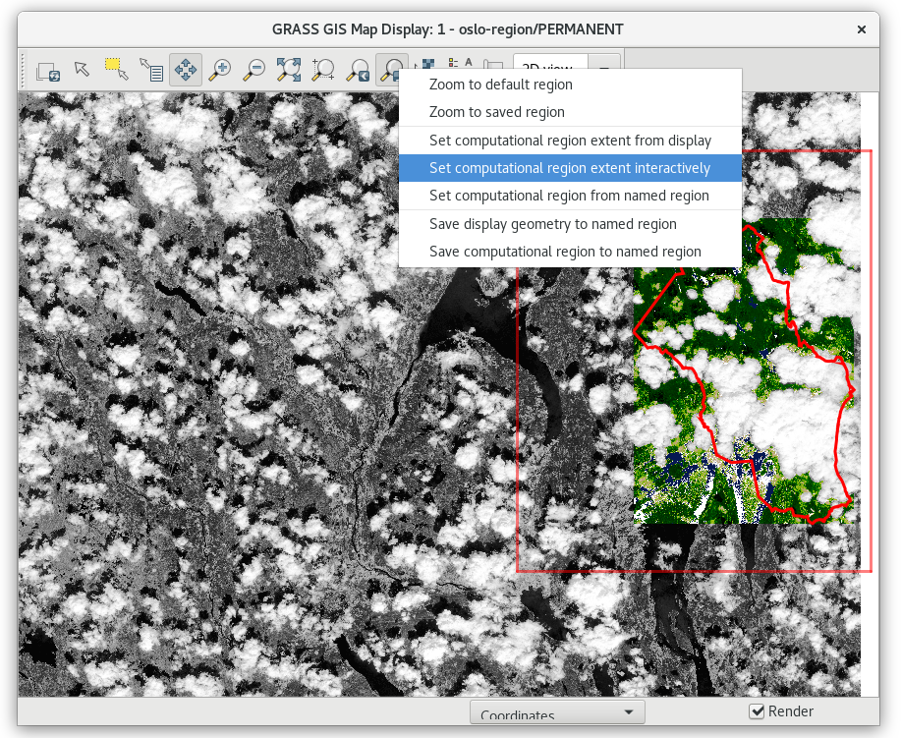Return to previous zoom extent
The width and height of the screenshot is (901, 738).
point(358,70)
